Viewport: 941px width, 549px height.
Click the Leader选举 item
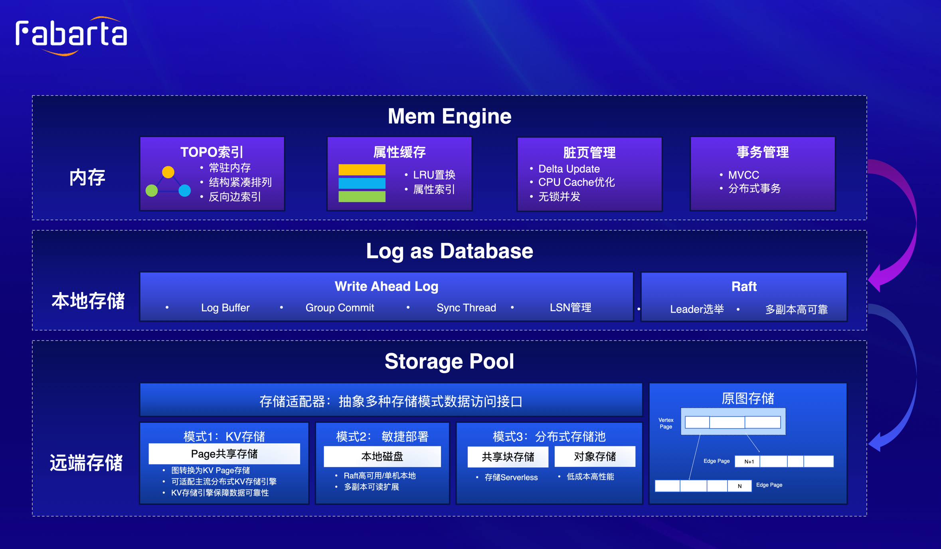coord(697,309)
